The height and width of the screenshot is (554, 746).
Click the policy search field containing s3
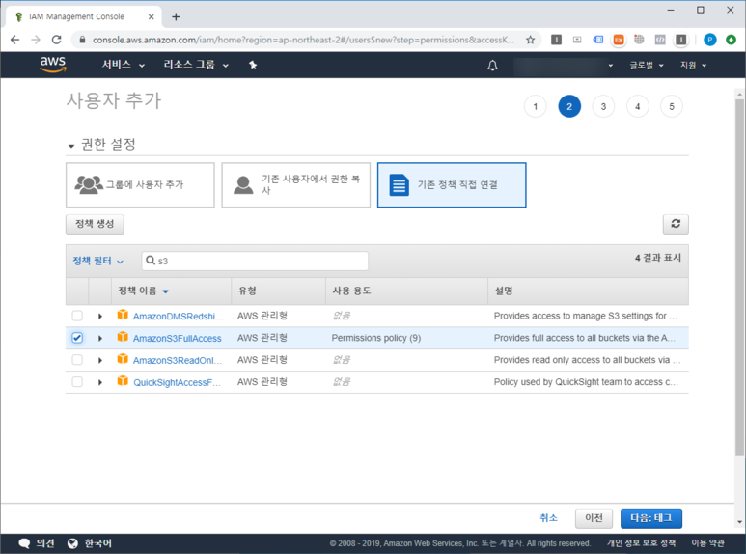[255, 261]
